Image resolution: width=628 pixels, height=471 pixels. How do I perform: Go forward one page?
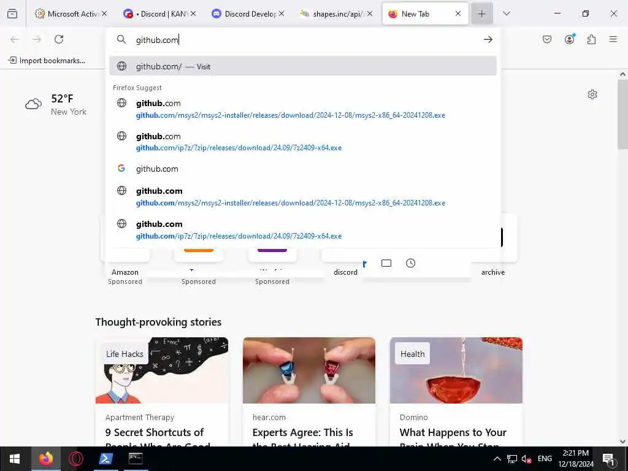tap(37, 39)
